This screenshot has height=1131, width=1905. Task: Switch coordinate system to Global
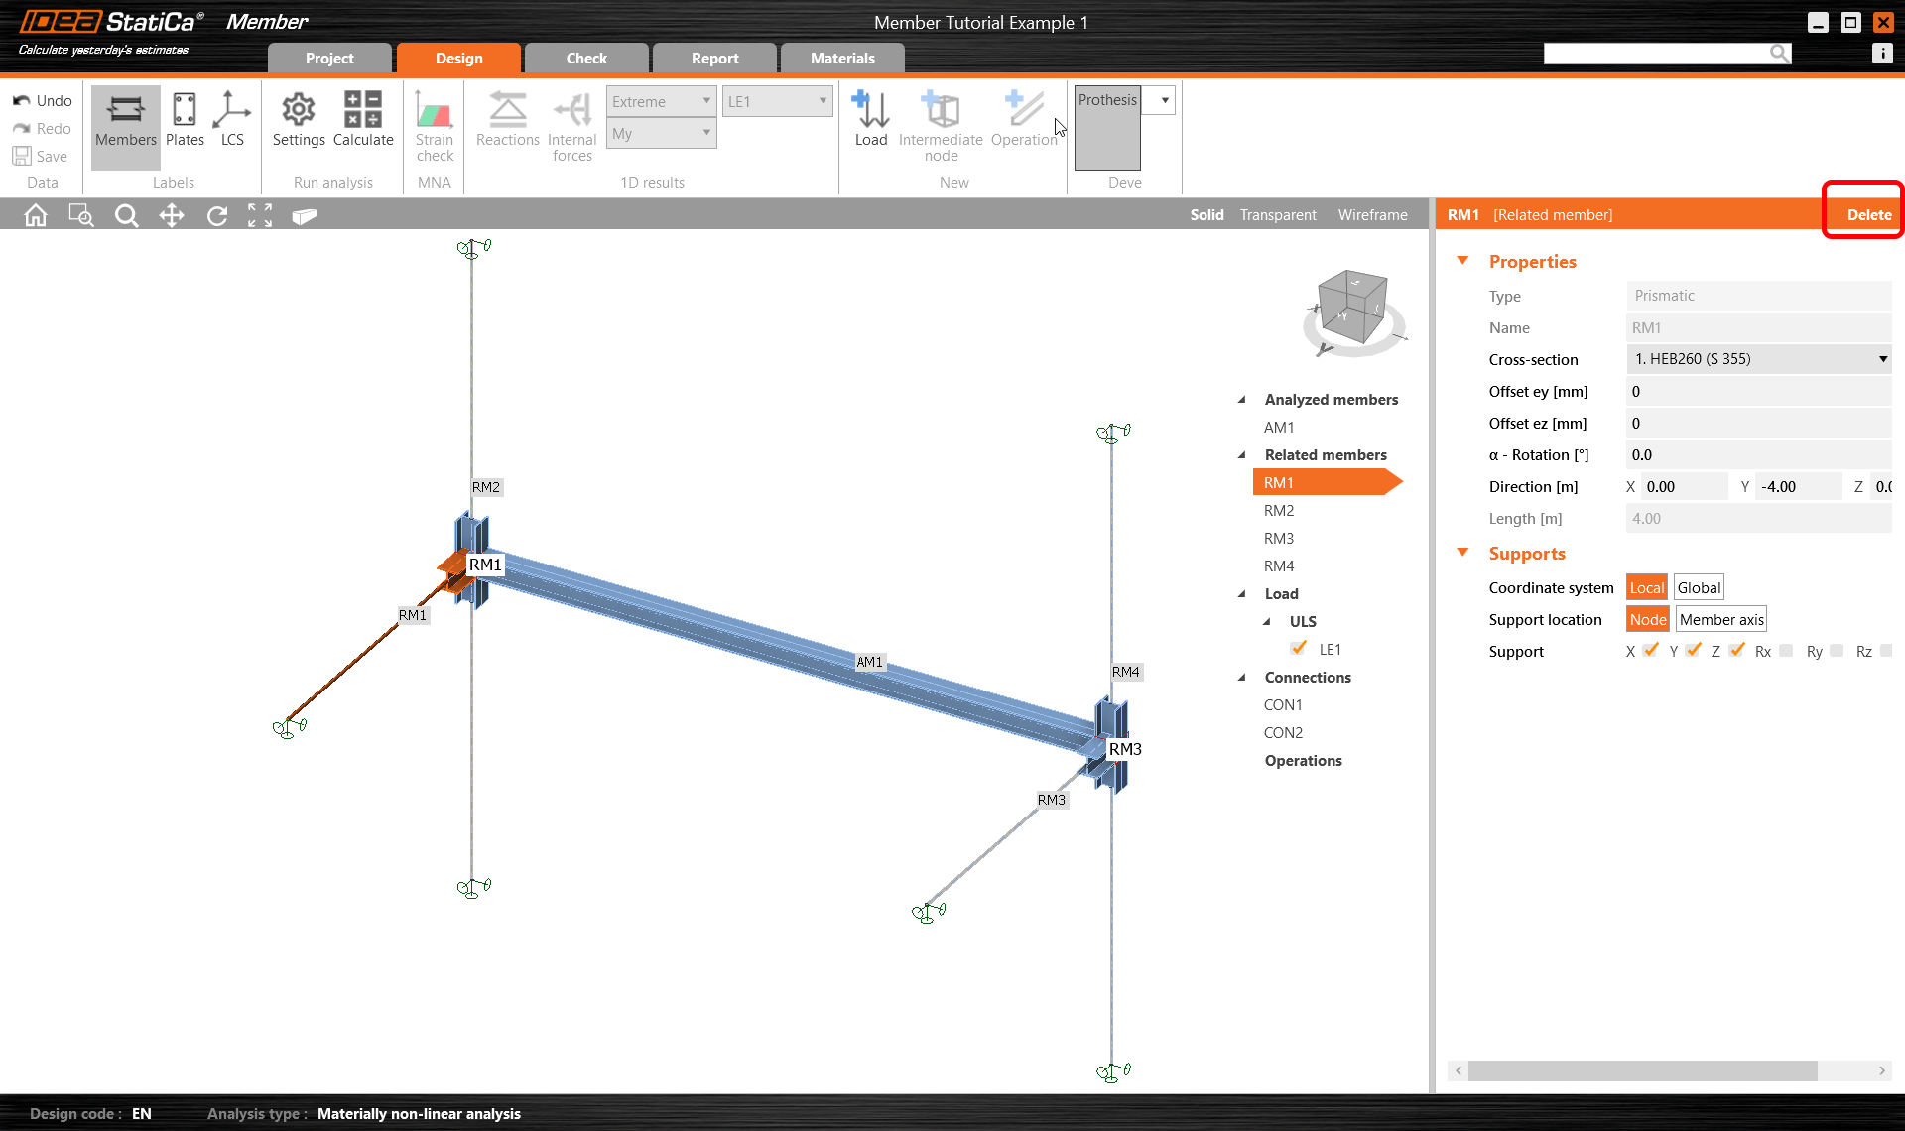click(1698, 586)
